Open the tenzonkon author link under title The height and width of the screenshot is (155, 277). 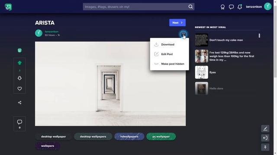click(52, 31)
